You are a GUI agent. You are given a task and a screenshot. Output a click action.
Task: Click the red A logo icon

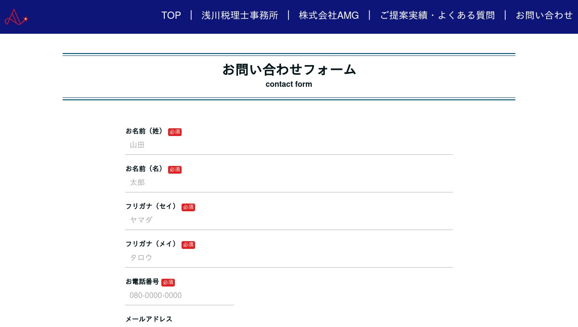[16, 17]
